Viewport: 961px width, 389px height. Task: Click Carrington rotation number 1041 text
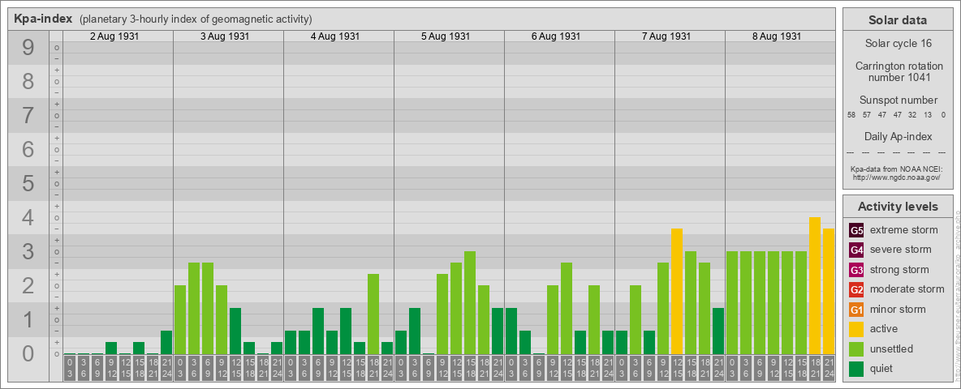[x=899, y=71]
